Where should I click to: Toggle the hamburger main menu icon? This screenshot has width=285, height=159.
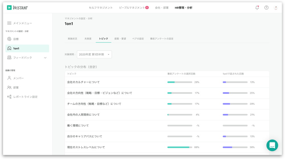tap(9, 23)
